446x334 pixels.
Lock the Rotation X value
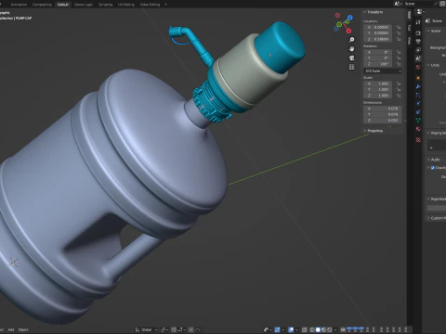[x=399, y=52]
